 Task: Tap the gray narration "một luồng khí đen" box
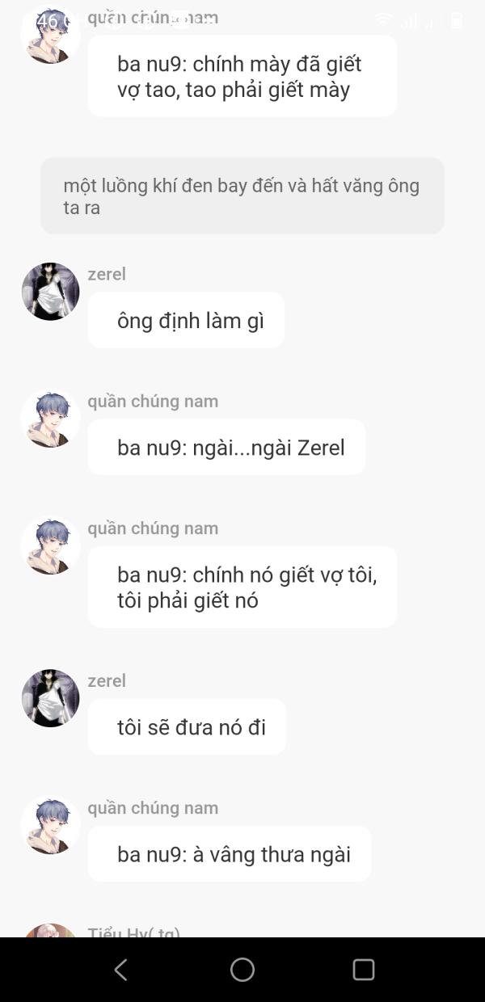242,196
